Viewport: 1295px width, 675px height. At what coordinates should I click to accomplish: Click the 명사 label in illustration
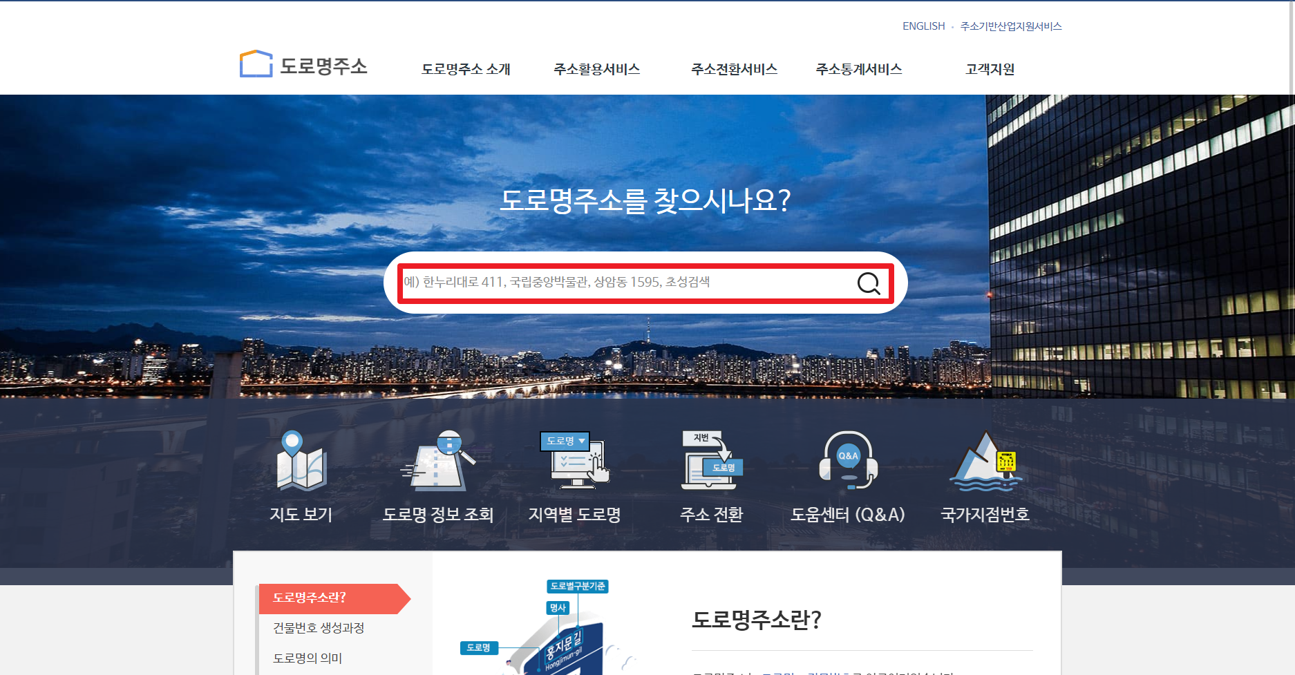558,608
